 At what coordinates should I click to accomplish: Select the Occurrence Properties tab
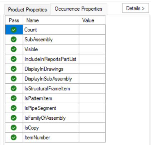[x=79, y=9]
